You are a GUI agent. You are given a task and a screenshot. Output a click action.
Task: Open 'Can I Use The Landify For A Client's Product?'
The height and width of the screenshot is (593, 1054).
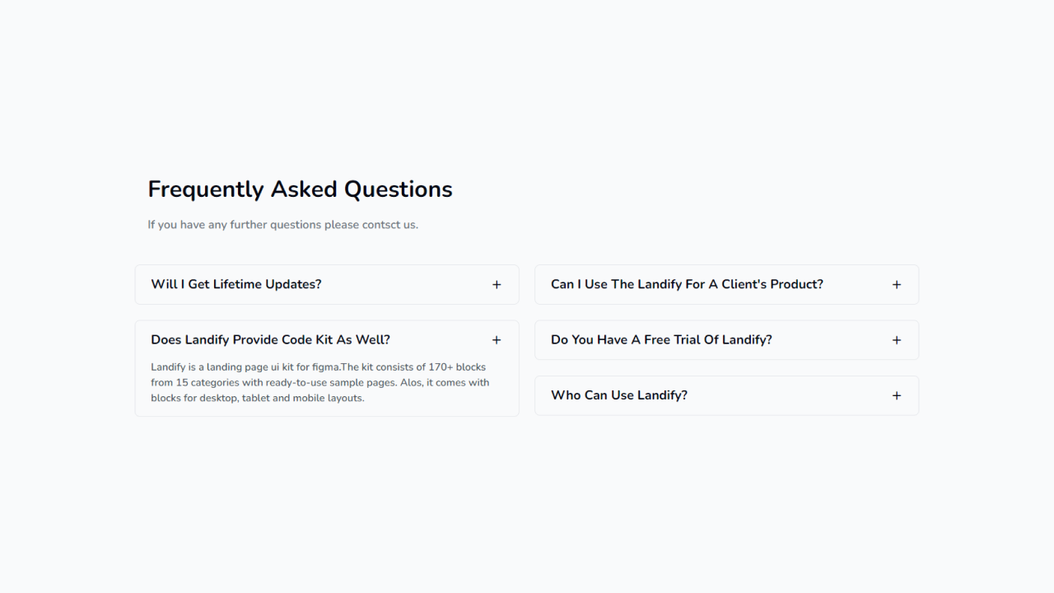[687, 284]
